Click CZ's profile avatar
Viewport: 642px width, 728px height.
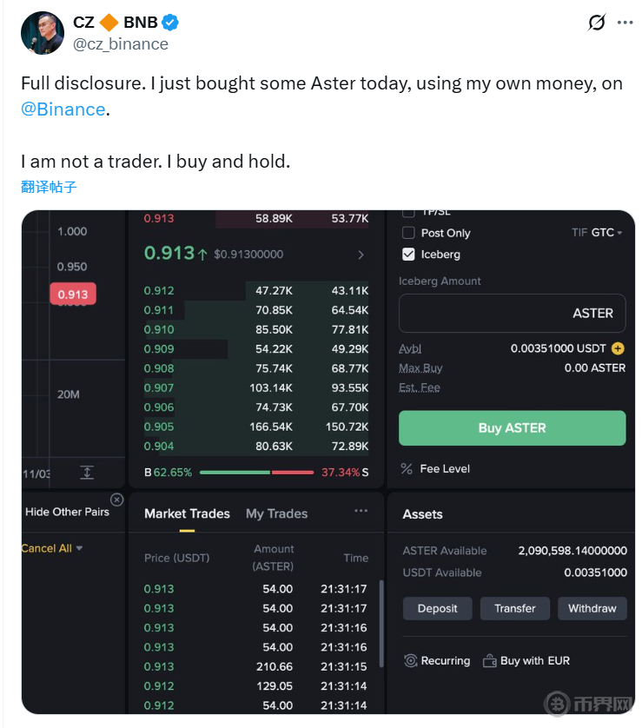click(41, 33)
